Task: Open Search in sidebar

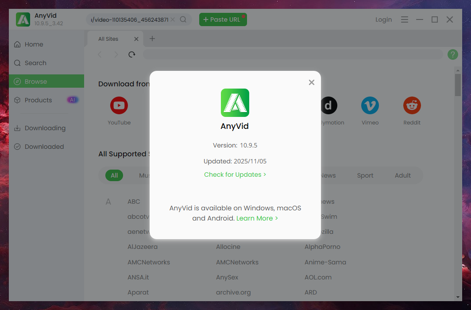Action: pyautogui.click(x=46, y=63)
